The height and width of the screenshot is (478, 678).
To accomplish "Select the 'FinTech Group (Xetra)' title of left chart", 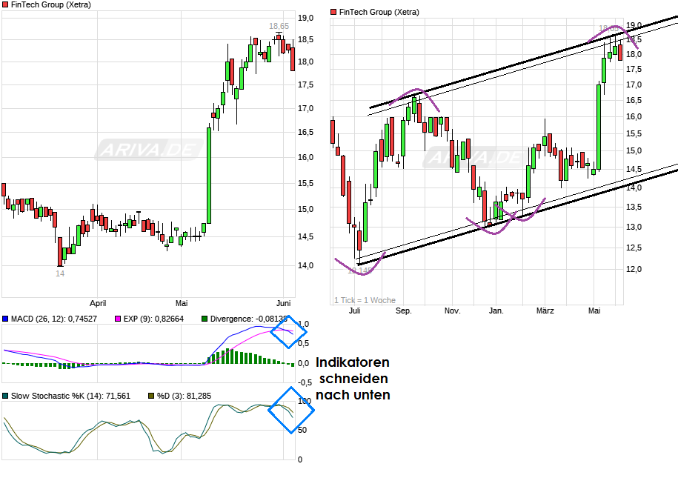I will tap(51, 4).
